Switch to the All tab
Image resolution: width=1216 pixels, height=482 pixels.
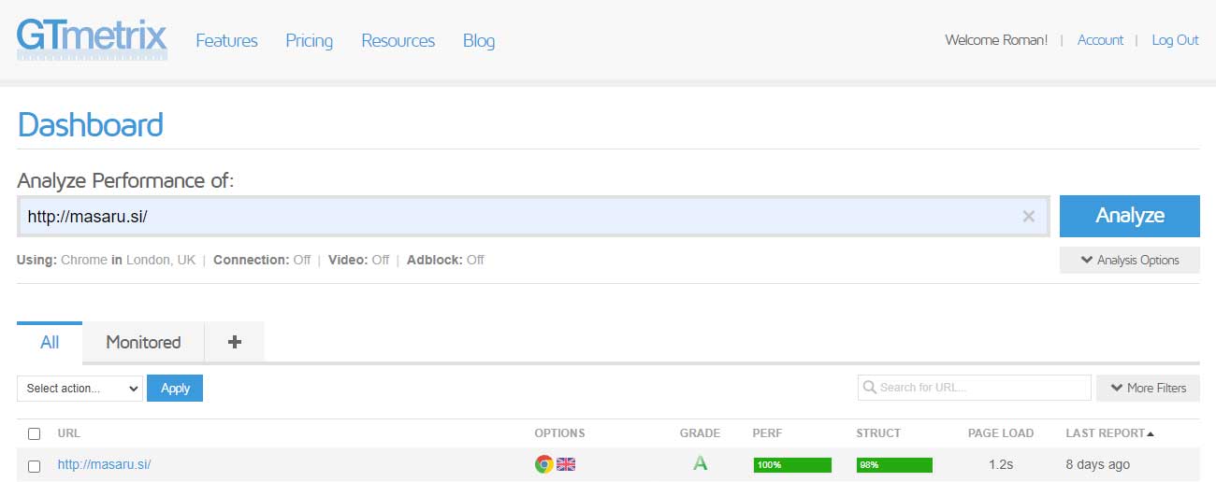[x=50, y=342]
